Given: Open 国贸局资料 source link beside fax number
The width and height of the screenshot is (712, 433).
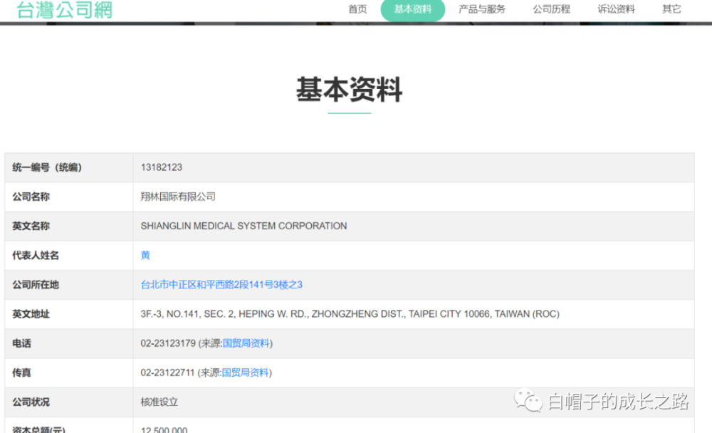Looking at the screenshot, I should pos(246,372).
